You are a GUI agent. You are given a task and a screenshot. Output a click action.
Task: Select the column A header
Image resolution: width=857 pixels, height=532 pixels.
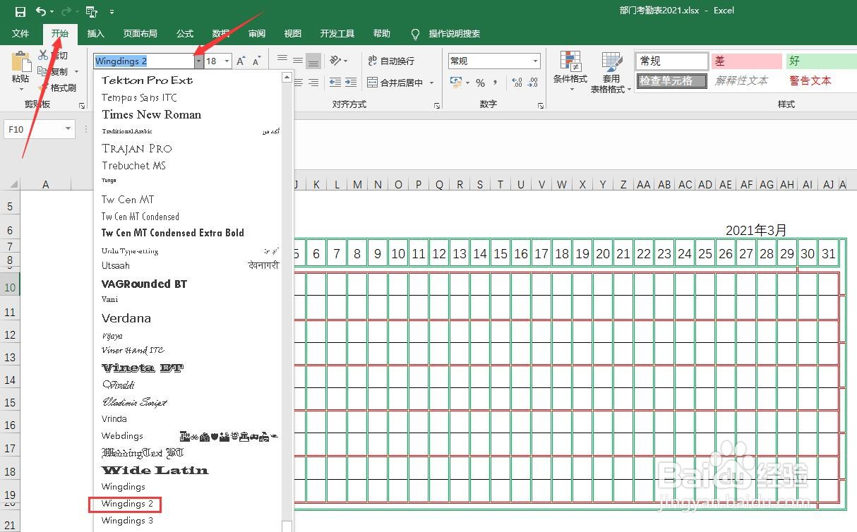click(46, 184)
